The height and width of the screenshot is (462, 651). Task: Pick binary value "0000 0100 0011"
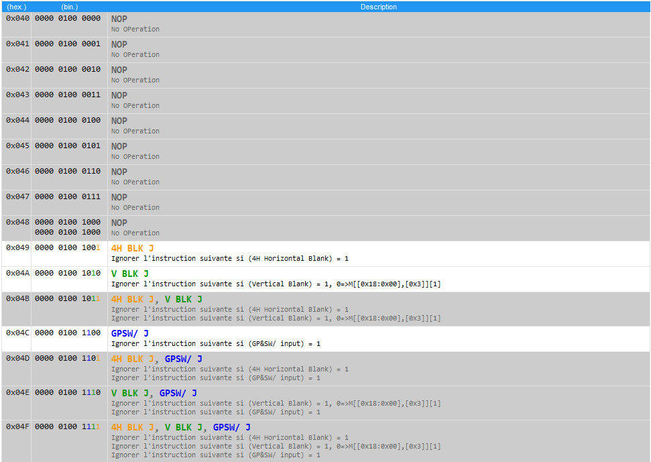pos(68,95)
